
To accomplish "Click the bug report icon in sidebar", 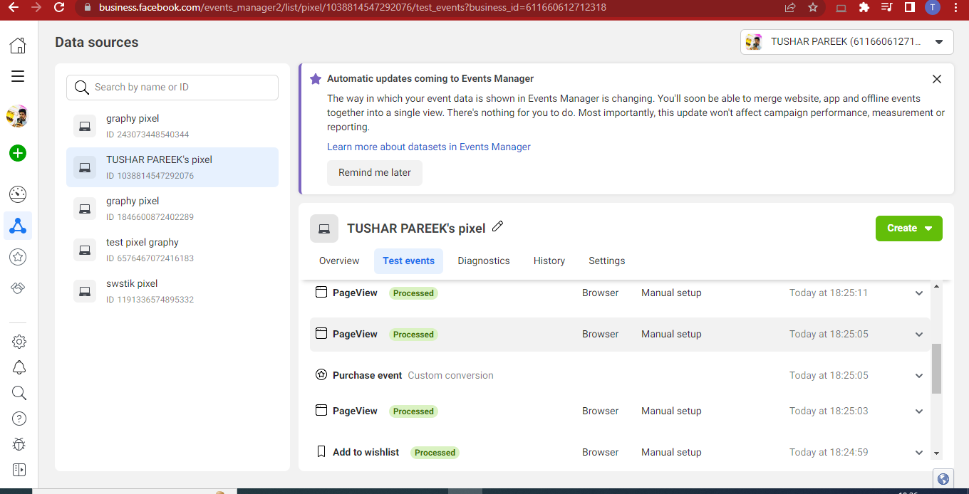I will [x=19, y=444].
